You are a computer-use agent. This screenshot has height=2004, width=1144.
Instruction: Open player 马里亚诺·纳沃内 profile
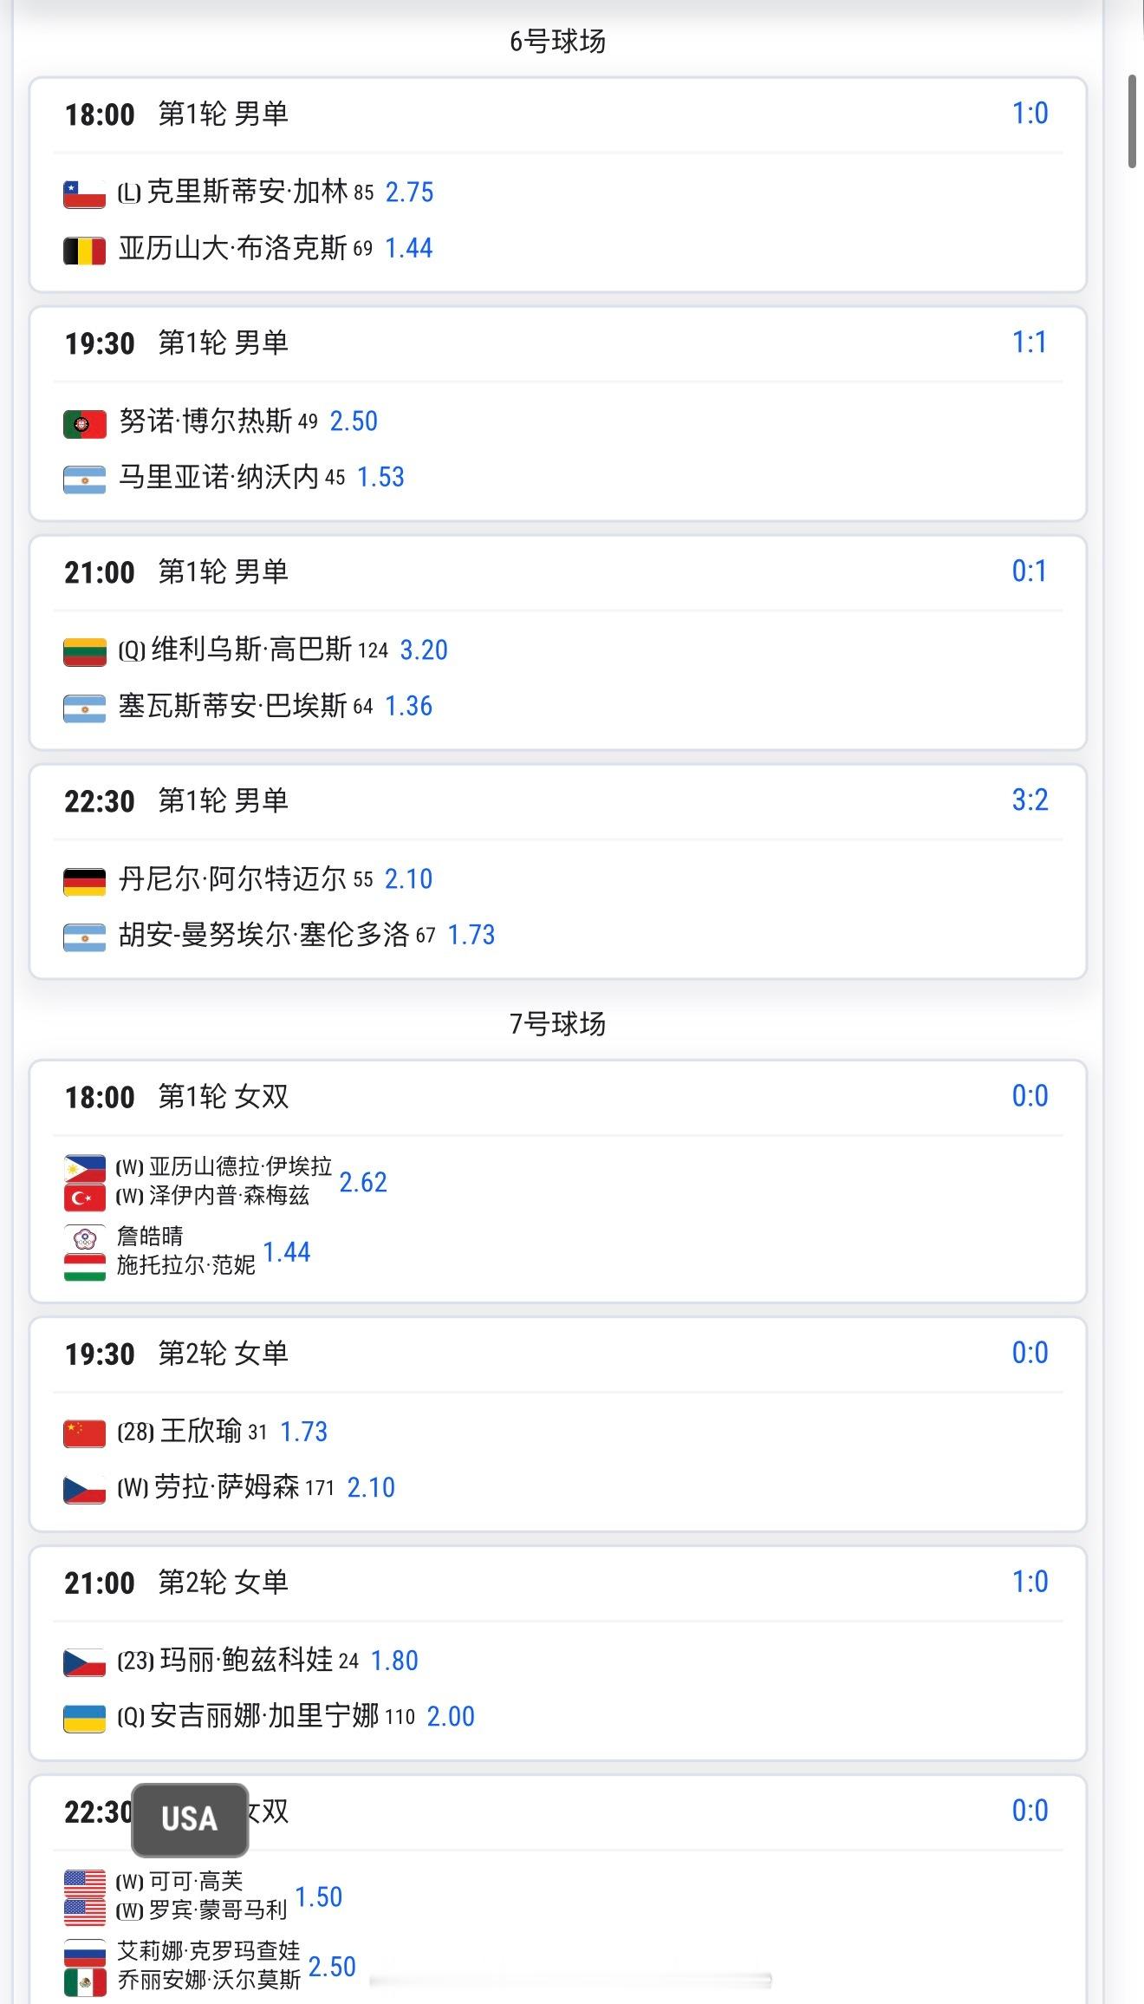(218, 477)
